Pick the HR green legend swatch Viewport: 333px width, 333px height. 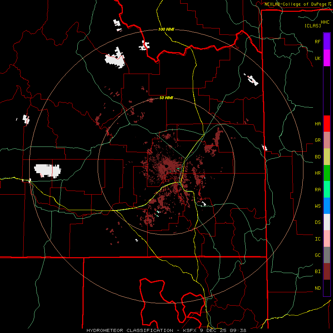point(327,173)
